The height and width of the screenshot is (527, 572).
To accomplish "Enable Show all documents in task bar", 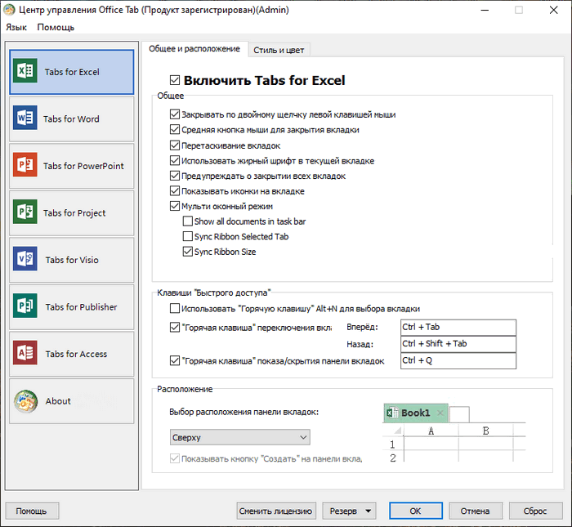I will click(187, 221).
